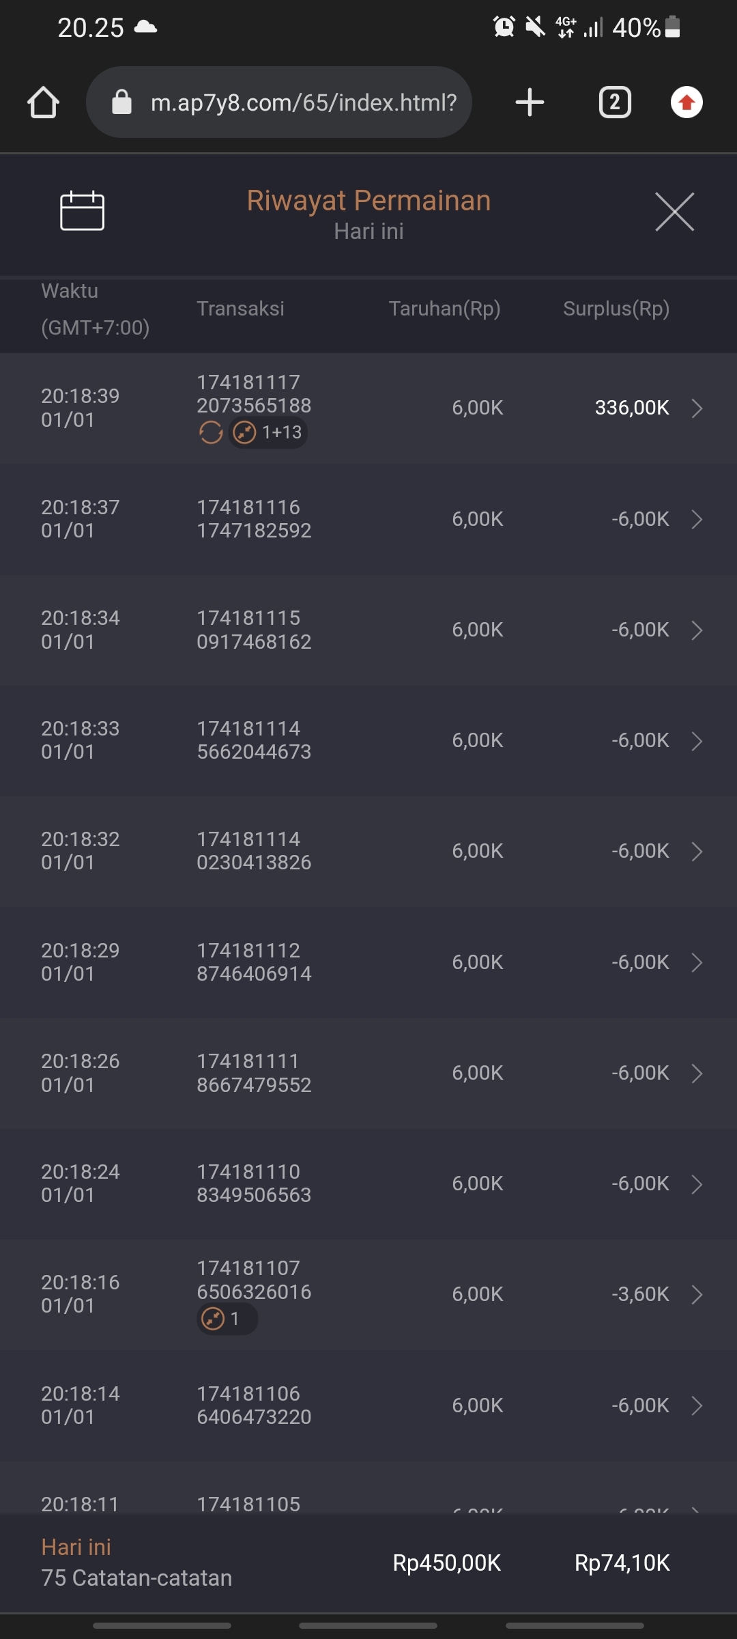The height and width of the screenshot is (1639, 737).
Task: Expand the 20:18:37 transaction details
Action: [x=697, y=520]
